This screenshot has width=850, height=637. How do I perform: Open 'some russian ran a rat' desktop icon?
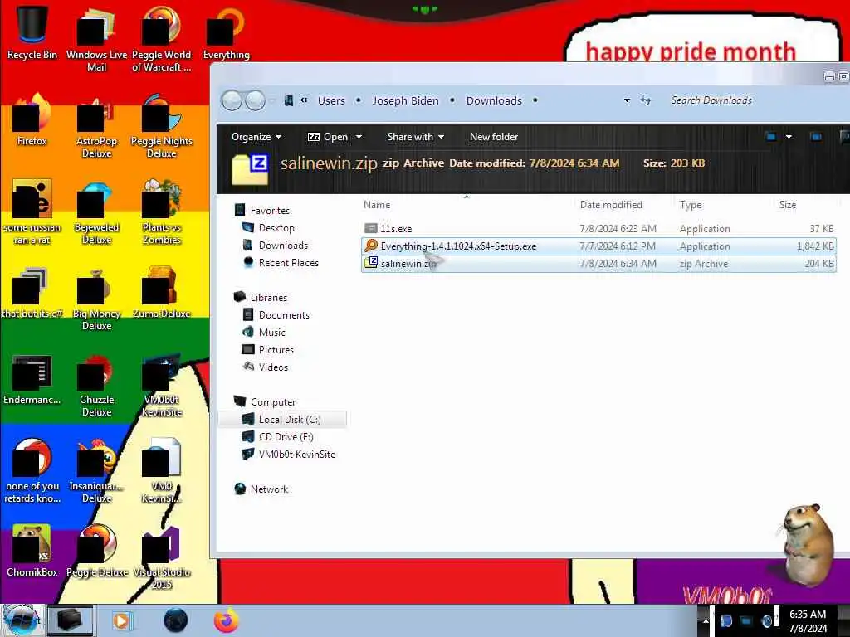coord(32,212)
